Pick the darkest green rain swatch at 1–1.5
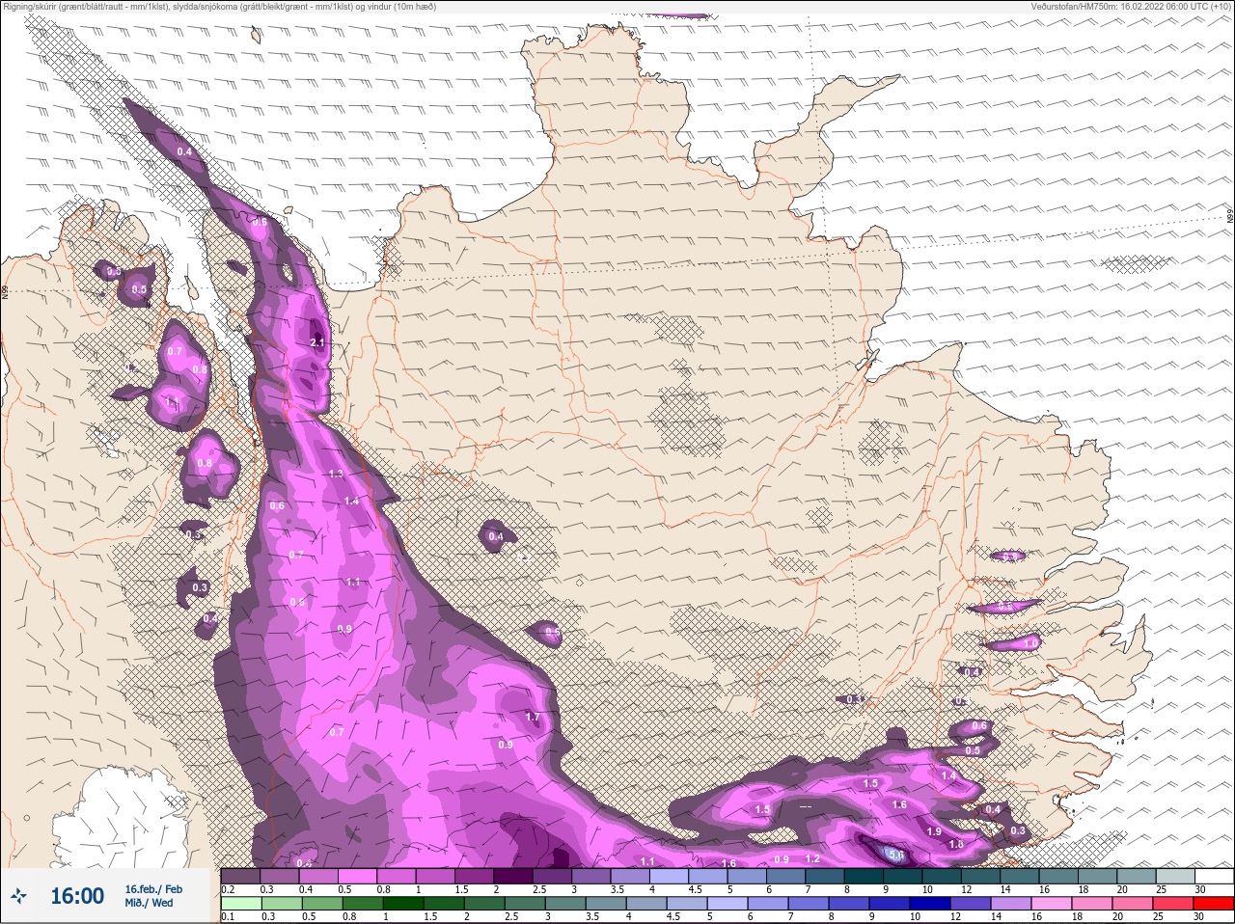 click(403, 904)
